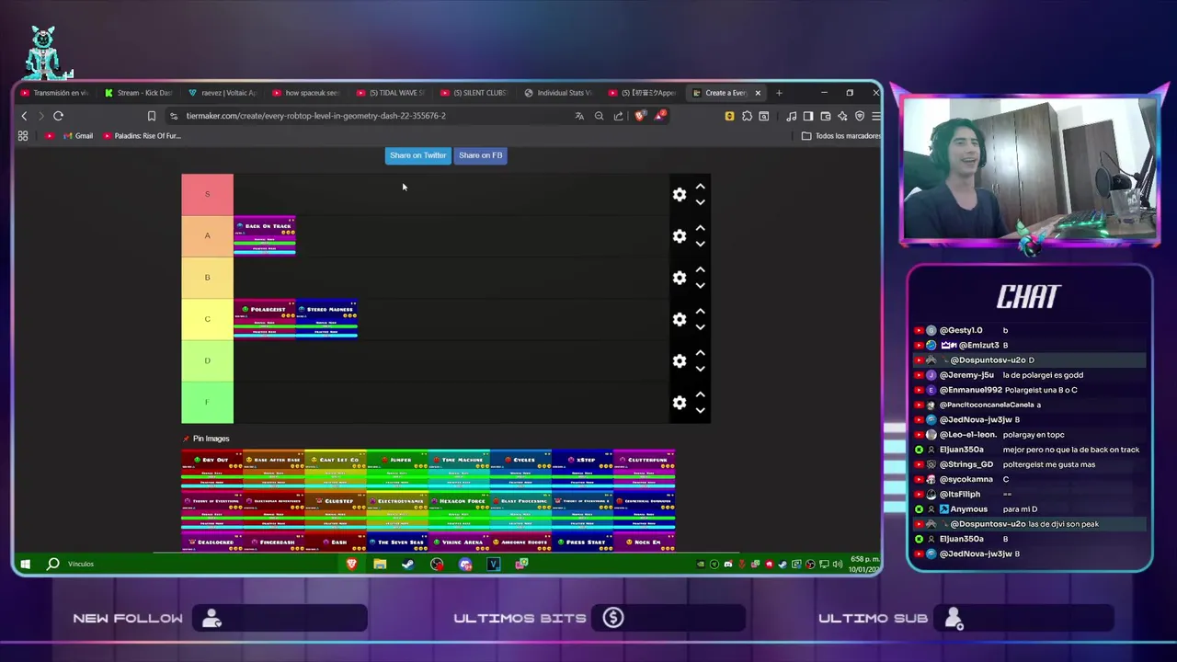Move F tier row down arrow

click(x=700, y=410)
